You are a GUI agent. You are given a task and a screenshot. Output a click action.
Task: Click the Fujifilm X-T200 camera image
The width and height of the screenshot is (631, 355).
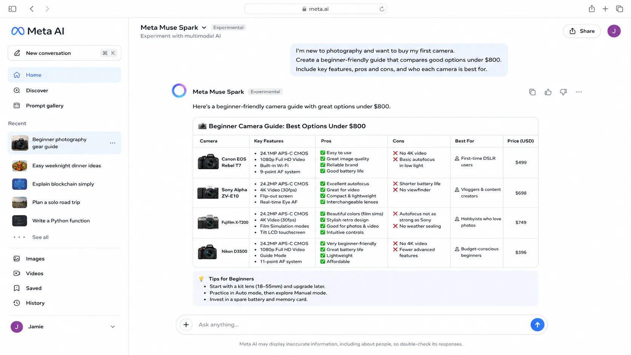208,222
